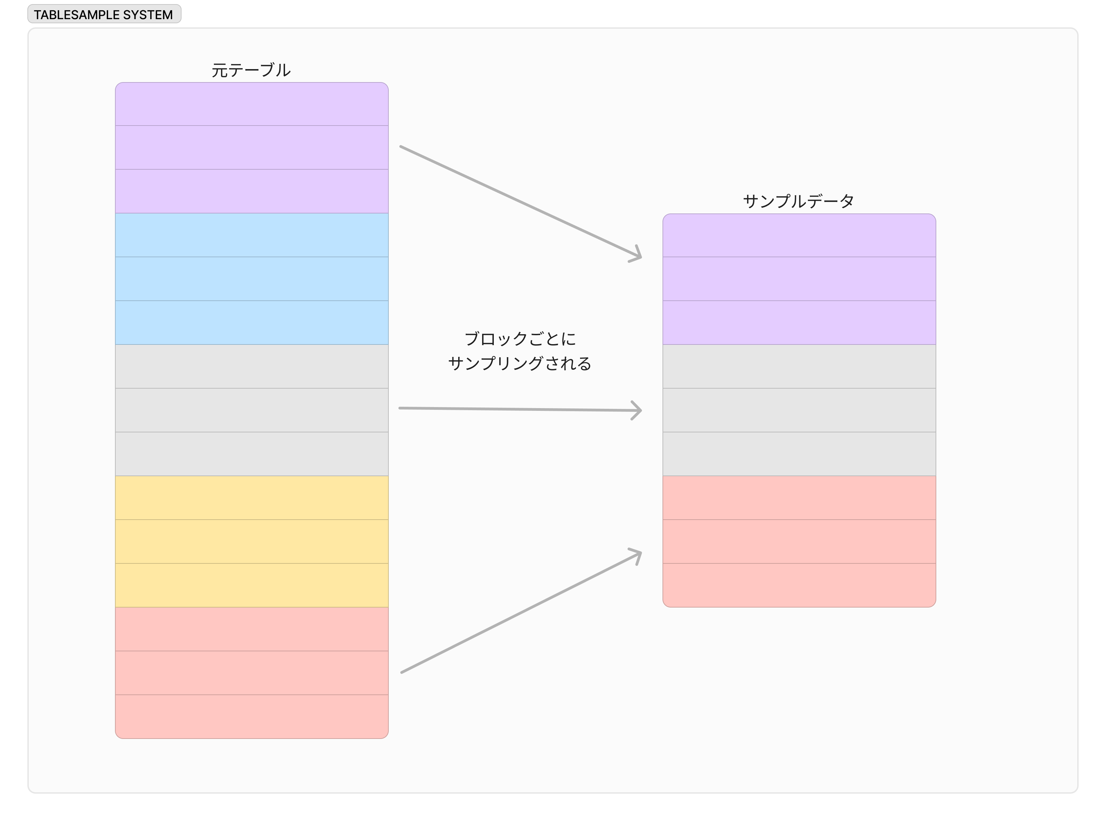Click the middle gray row in 元テーブル
Image resolution: width=1106 pixels, height=821 pixels.
(252, 410)
